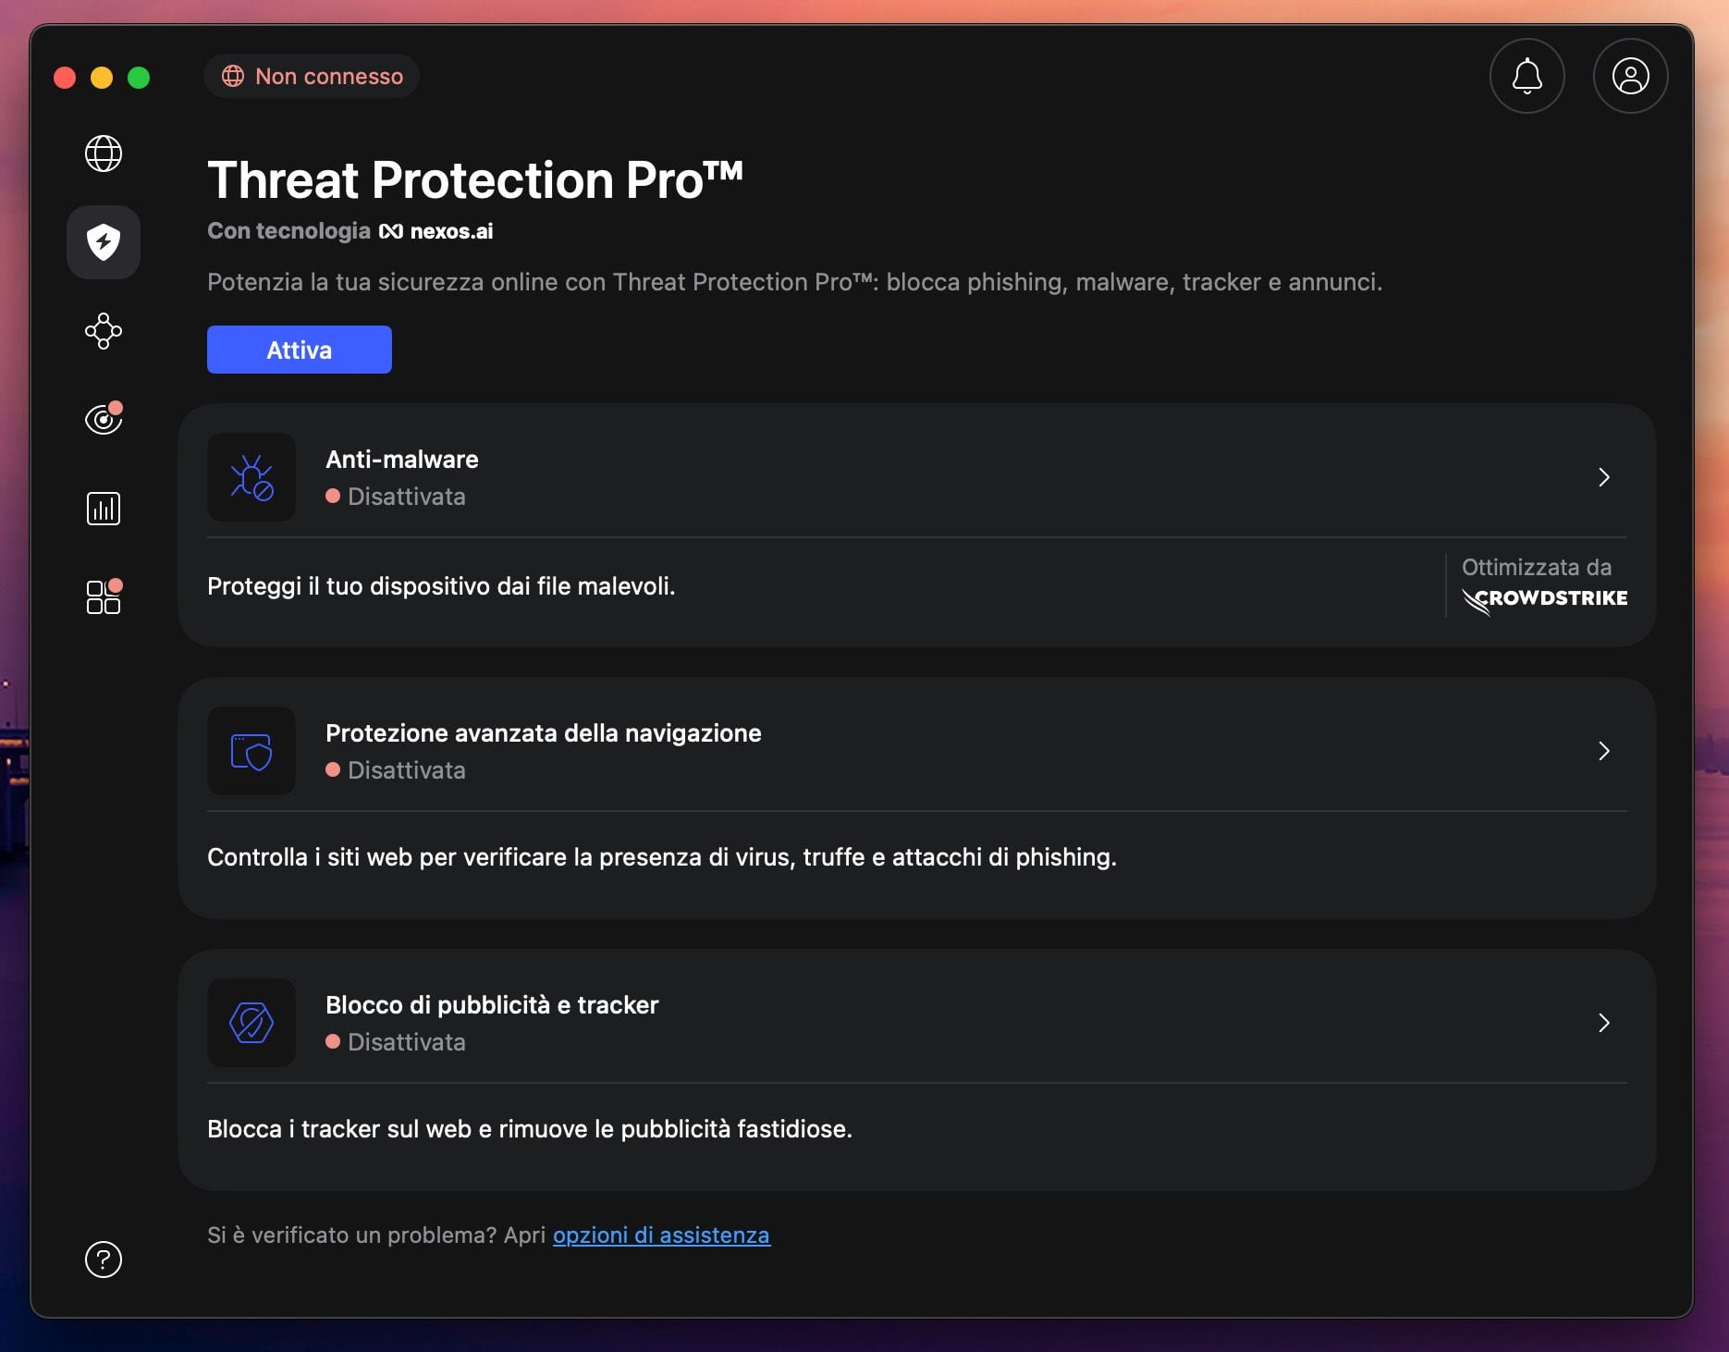
Task: Click the Threat Protection Pro heading
Action: tap(475, 179)
